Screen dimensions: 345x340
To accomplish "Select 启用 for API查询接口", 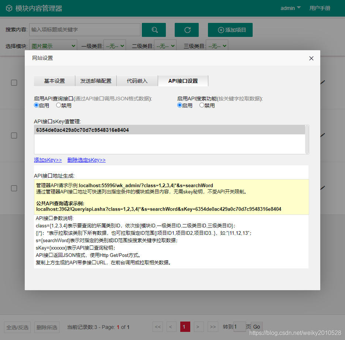I will (37, 105).
